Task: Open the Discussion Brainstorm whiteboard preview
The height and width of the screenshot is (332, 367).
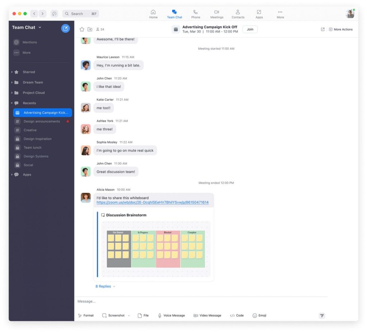Action: [155, 249]
